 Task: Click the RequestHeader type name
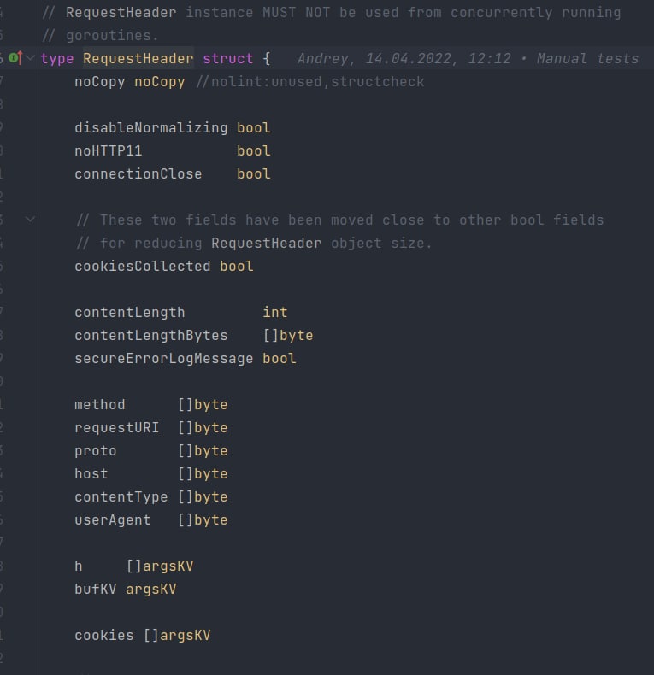click(x=138, y=59)
